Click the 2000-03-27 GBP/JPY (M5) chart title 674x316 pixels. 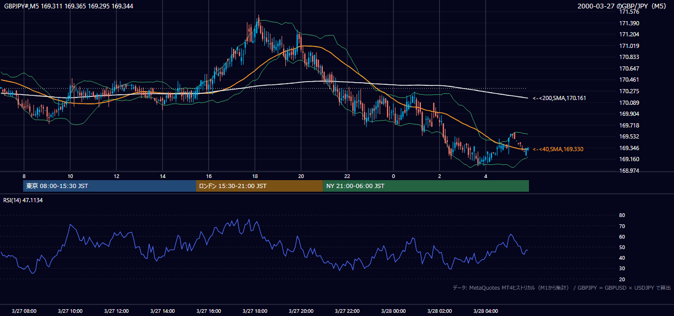coord(622,6)
